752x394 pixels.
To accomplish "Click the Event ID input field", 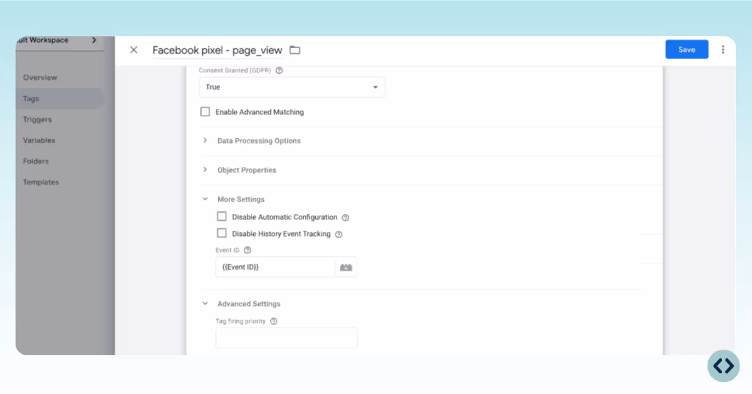I will tap(276, 267).
